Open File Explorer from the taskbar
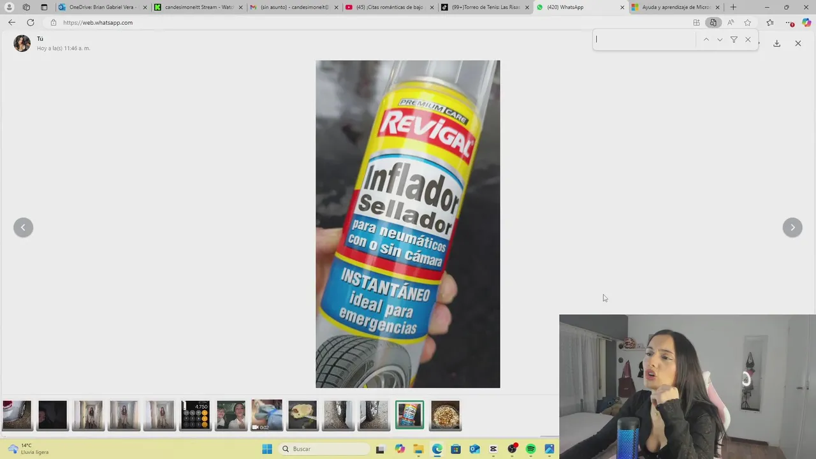The width and height of the screenshot is (816, 459). pos(418,449)
